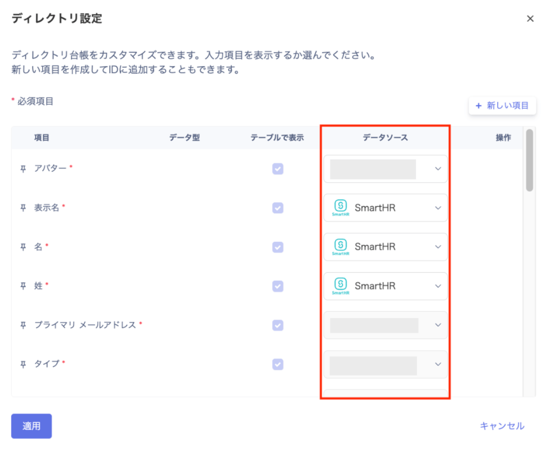Click the 操作 column header
547x451 pixels.
(x=504, y=138)
